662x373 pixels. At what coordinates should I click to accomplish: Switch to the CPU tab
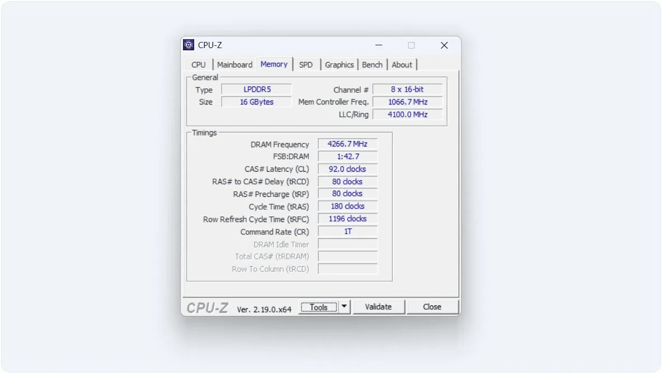tap(199, 64)
